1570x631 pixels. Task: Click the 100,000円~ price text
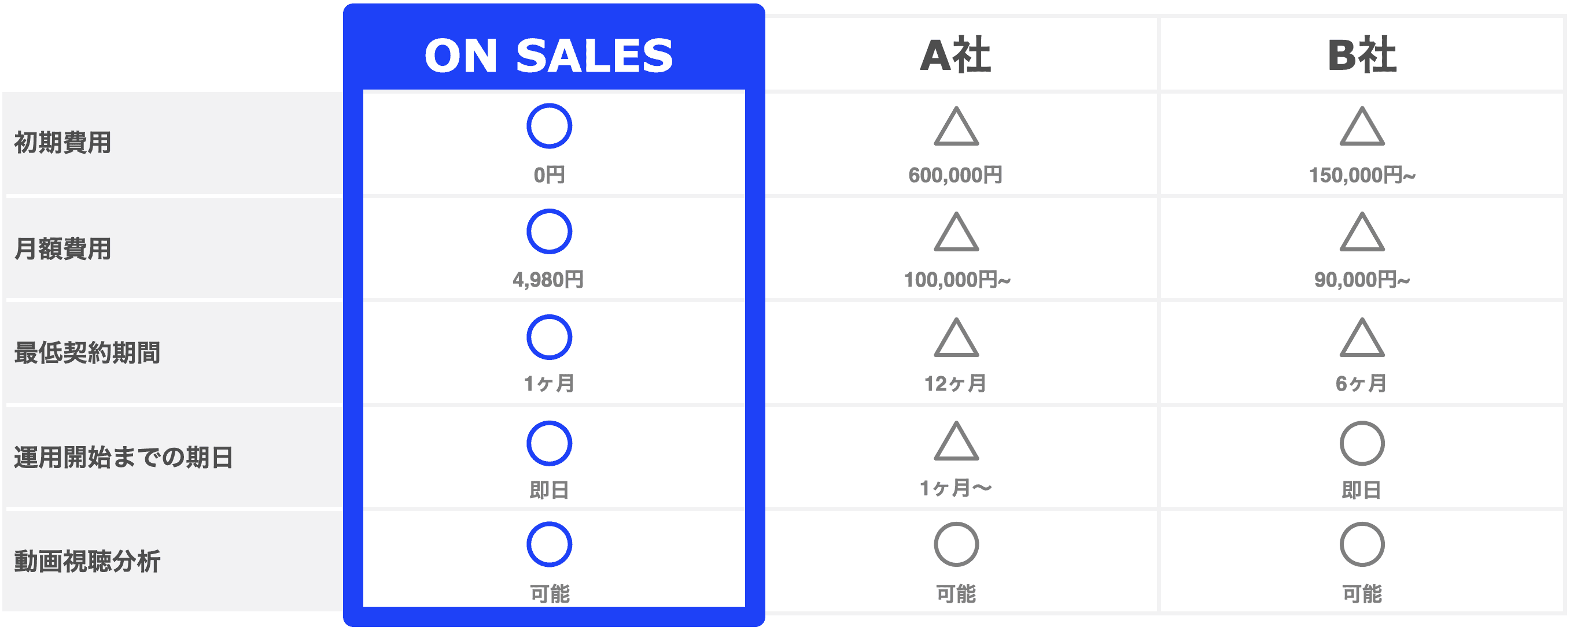point(957,280)
